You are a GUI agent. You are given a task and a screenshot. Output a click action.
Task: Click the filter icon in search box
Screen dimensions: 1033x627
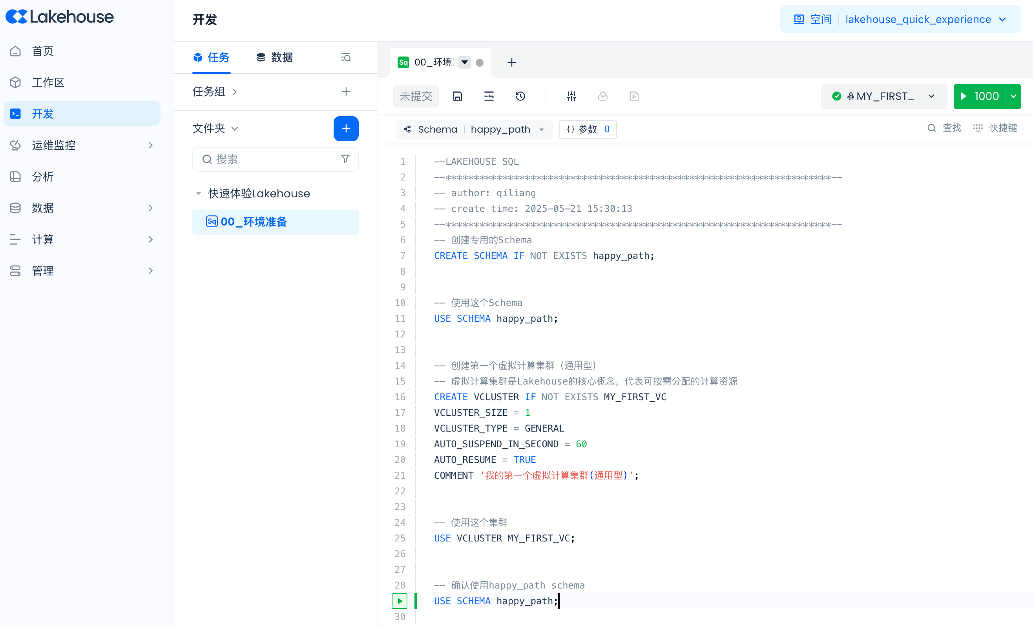[345, 159]
